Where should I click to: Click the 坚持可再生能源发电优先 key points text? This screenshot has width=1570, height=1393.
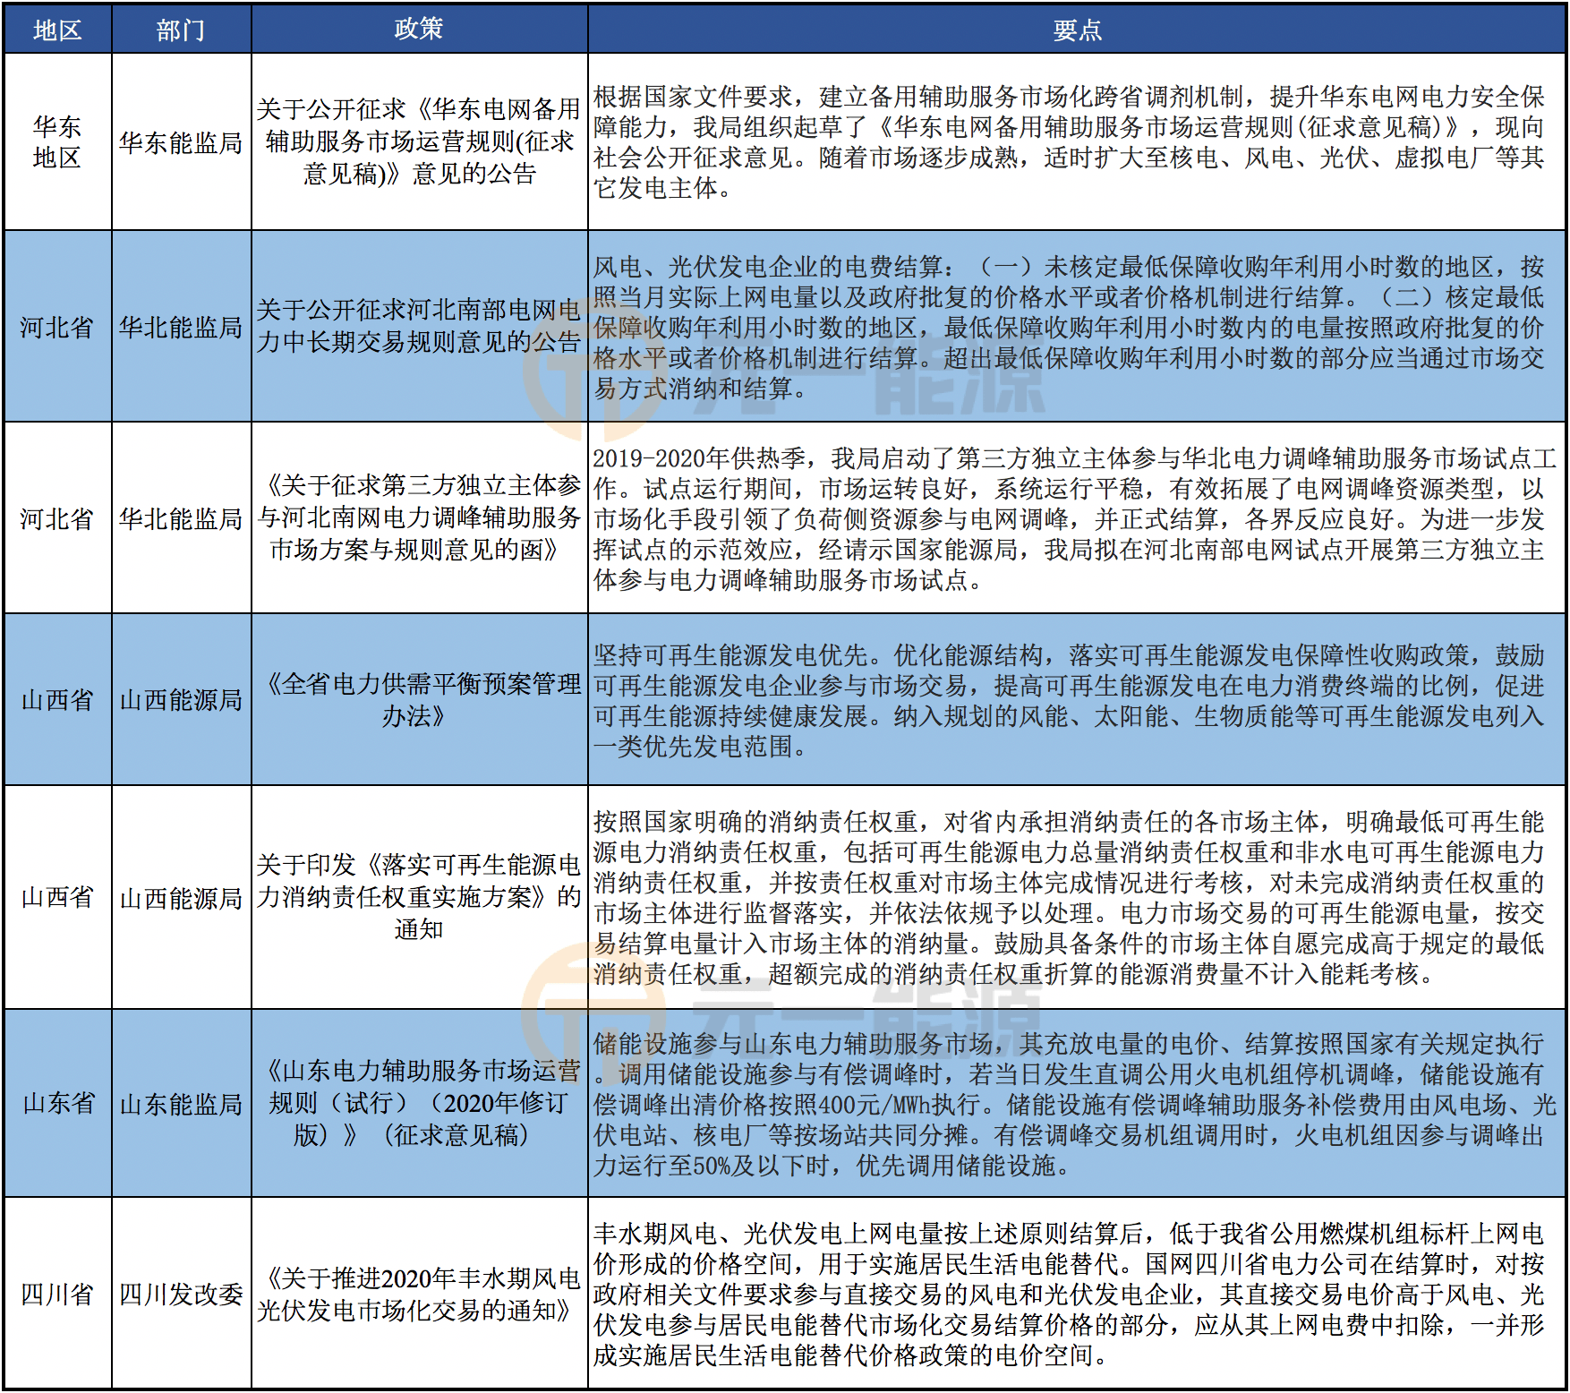click(1069, 701)
